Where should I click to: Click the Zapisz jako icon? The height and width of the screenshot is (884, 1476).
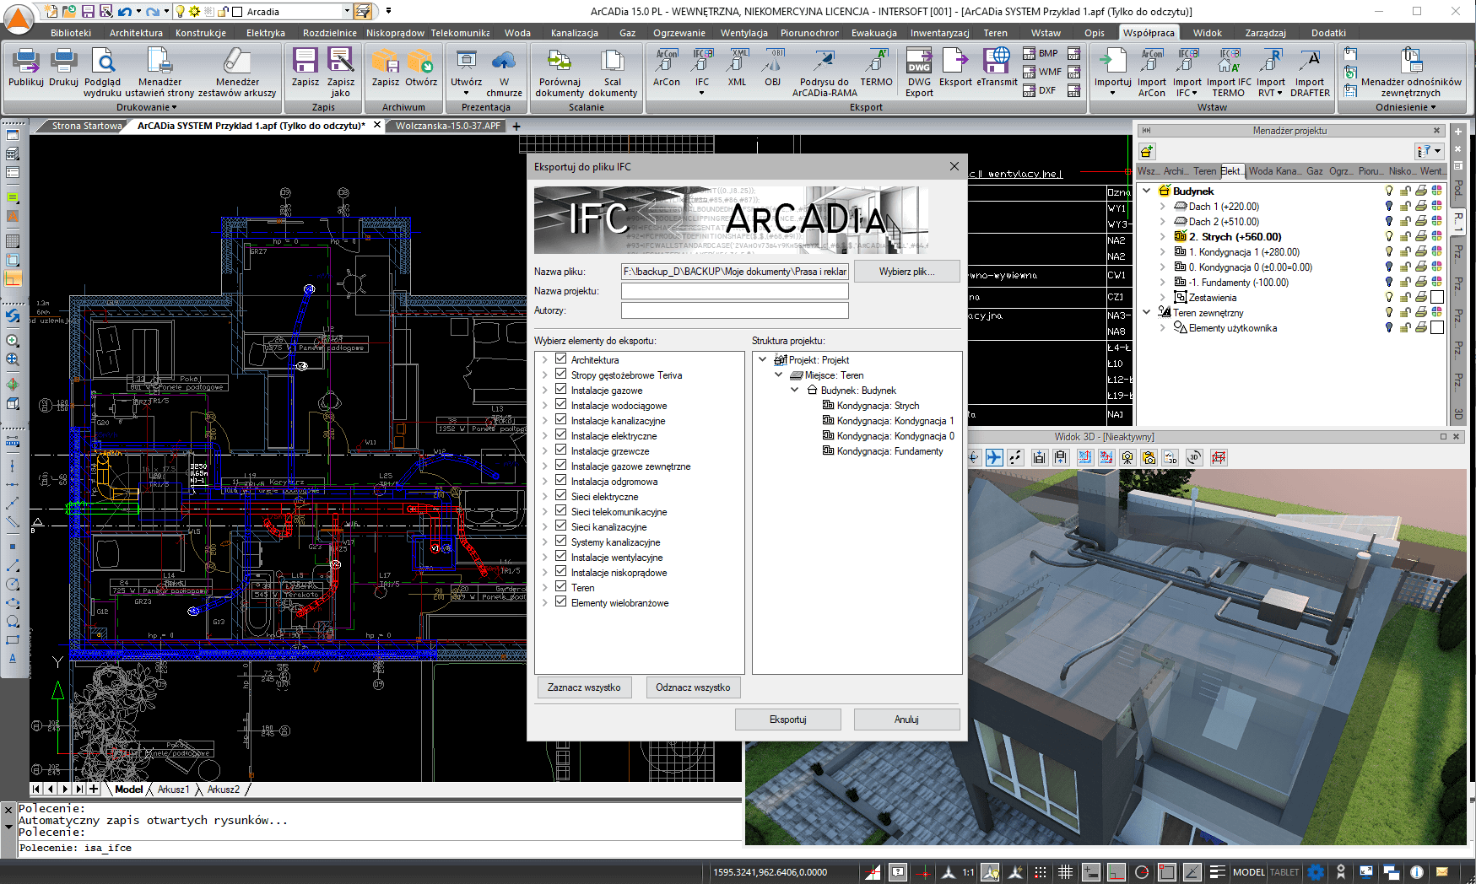coord(340,72)
